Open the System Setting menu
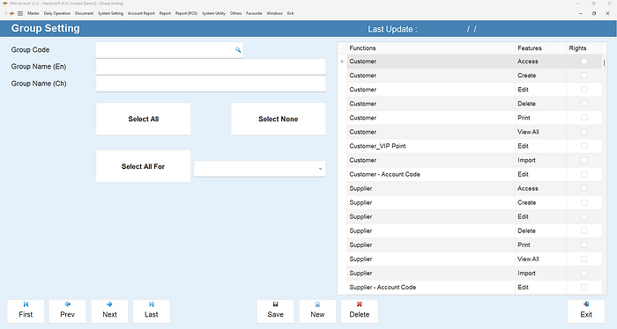Screen dimensions: 617x329 (110, 13)
